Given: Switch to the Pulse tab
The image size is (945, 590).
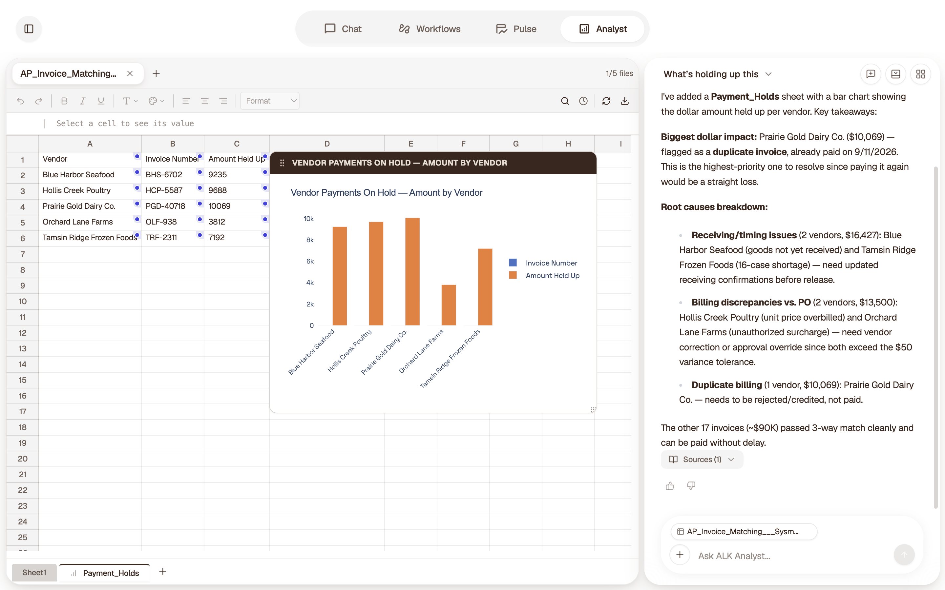Looking at the screenshot, I should click(x=516, y=29).
